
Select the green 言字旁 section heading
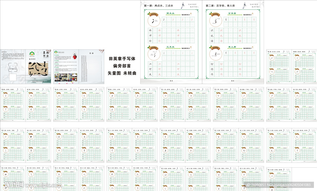pyautogui.click(x=232, y=13)
